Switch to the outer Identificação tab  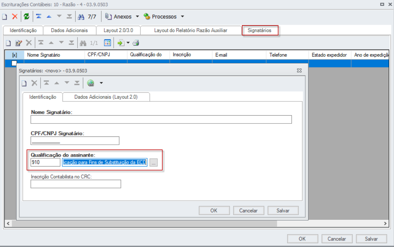23,30
